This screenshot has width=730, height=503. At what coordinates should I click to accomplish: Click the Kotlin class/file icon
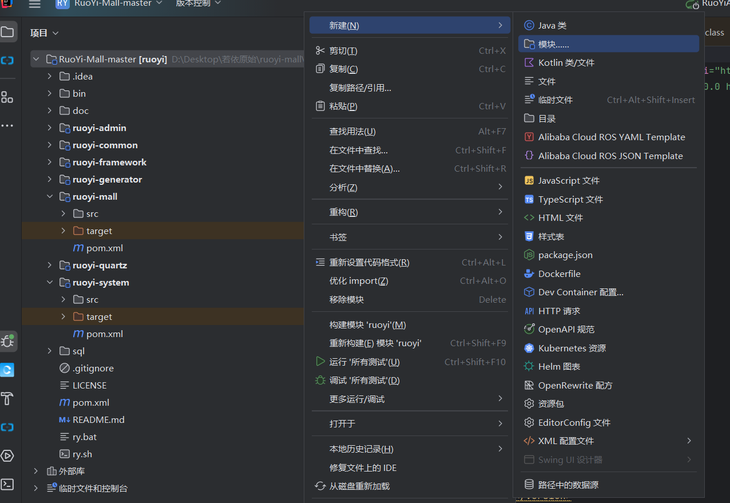[x=529, y=62]
